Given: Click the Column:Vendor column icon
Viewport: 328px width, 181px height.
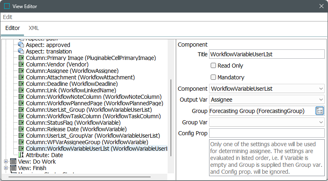Looking at the screenshot, I should (x=21, y=64).
